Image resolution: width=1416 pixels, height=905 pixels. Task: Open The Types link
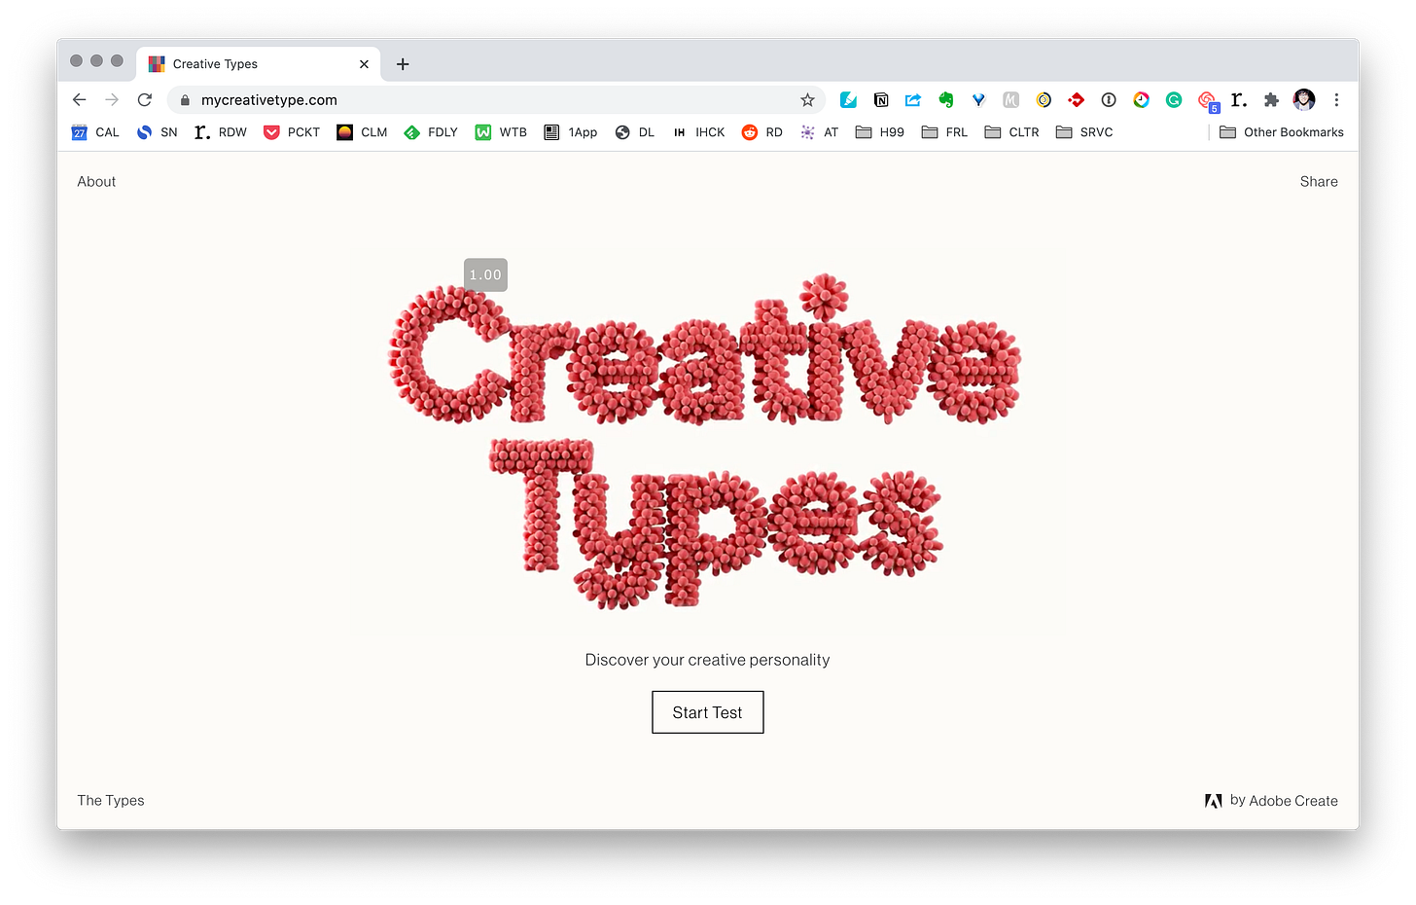tap(111, 801)
